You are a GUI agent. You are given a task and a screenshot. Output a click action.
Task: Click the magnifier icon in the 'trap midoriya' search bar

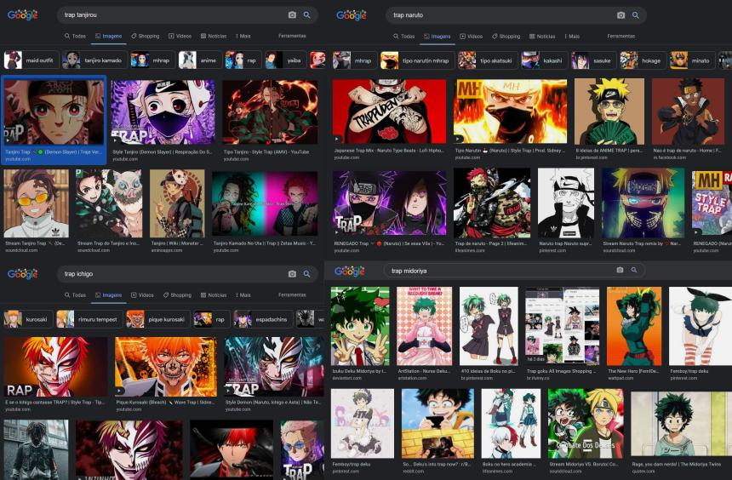coord(634,270)
